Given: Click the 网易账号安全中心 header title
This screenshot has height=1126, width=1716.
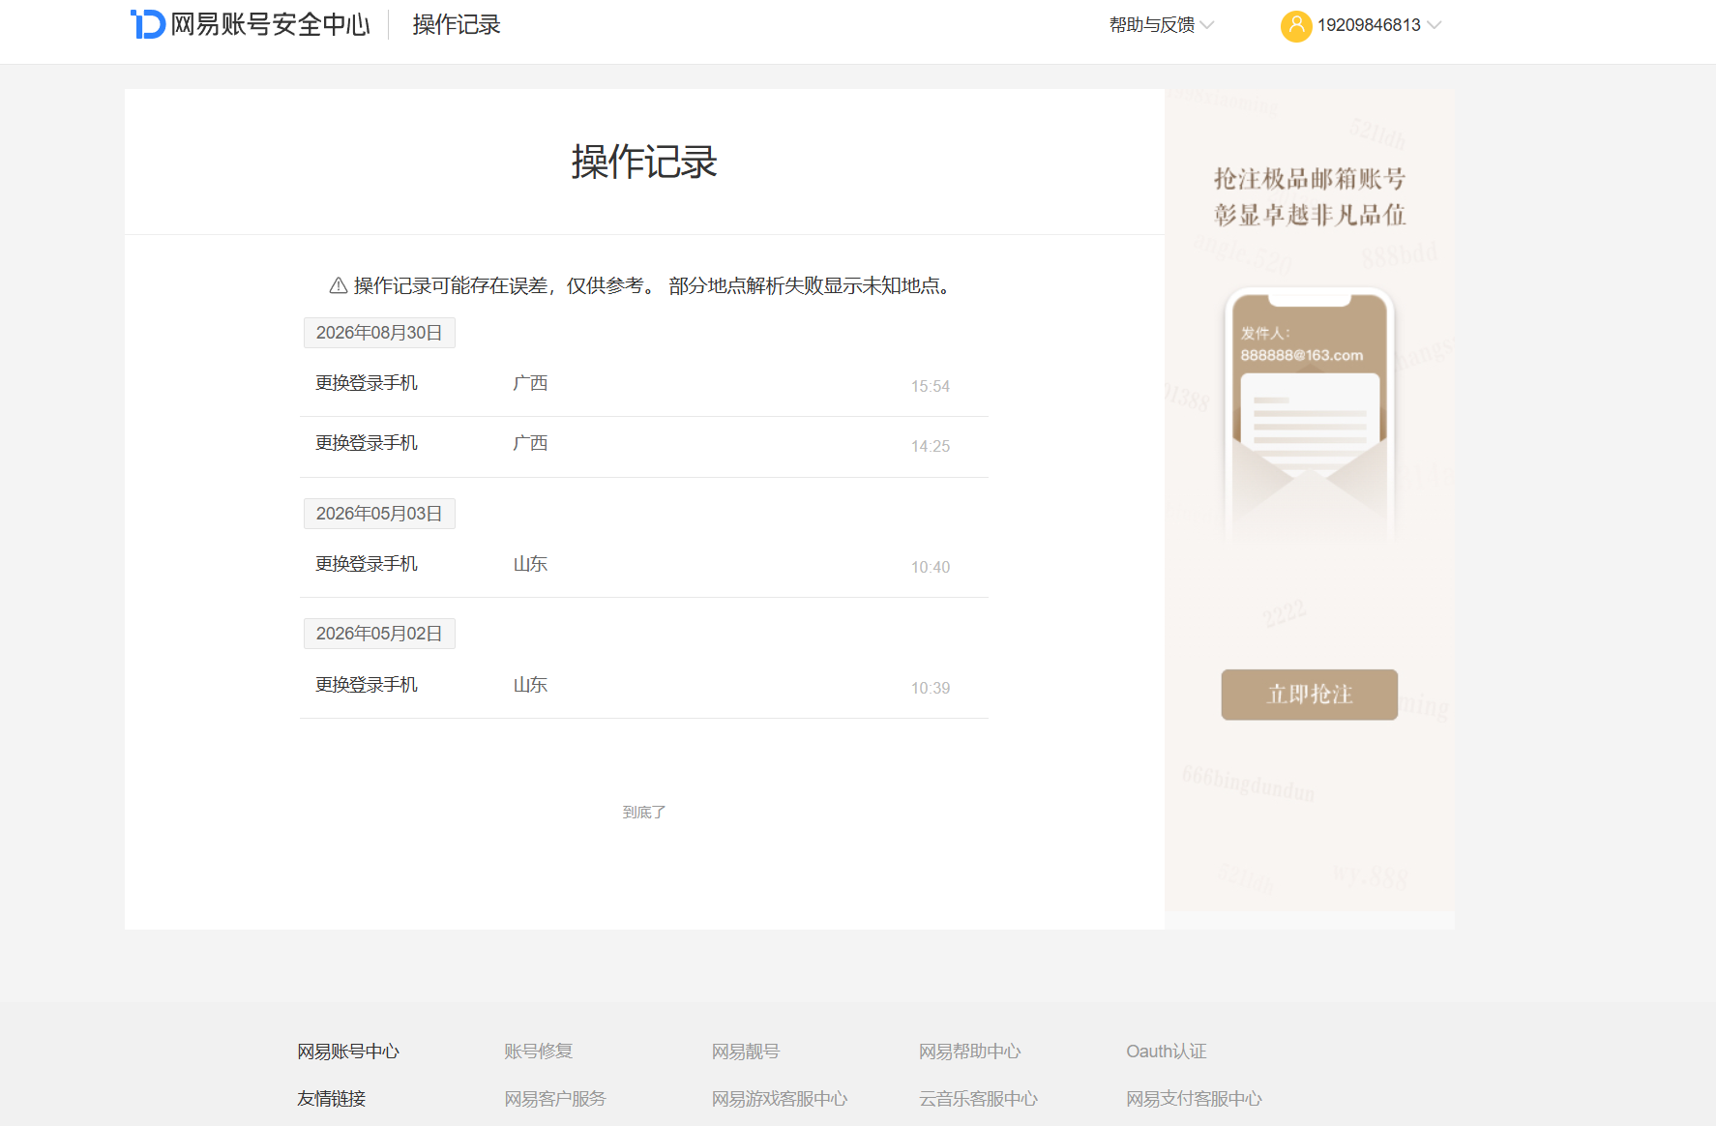Looking at the screenshot, I should 270,24.
